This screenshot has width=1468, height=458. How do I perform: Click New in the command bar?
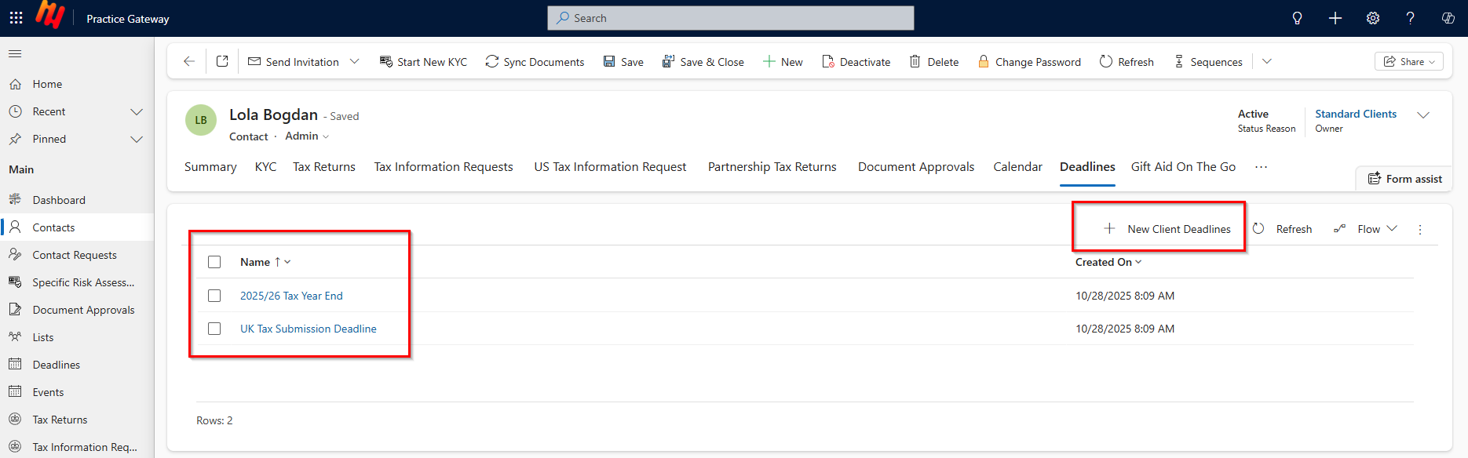pos(783,62)
